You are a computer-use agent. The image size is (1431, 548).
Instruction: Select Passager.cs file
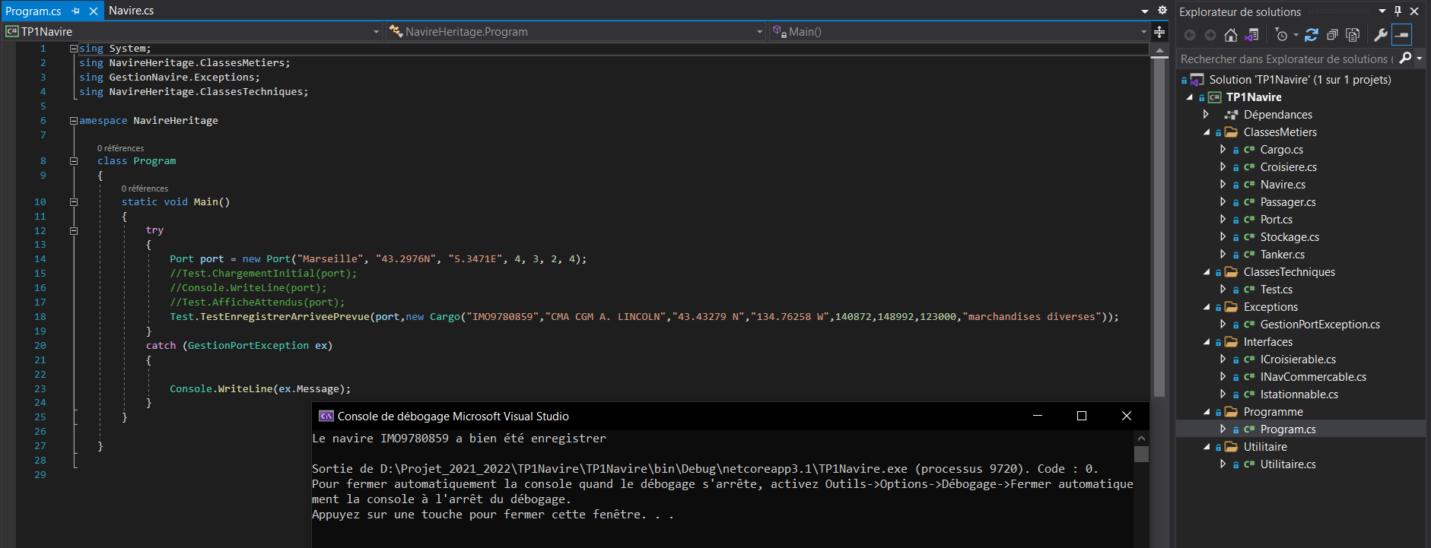(x=1287, y=202)
